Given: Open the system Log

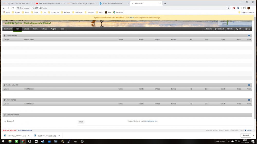Looking at the screenshot, I should tap(248, 29).
